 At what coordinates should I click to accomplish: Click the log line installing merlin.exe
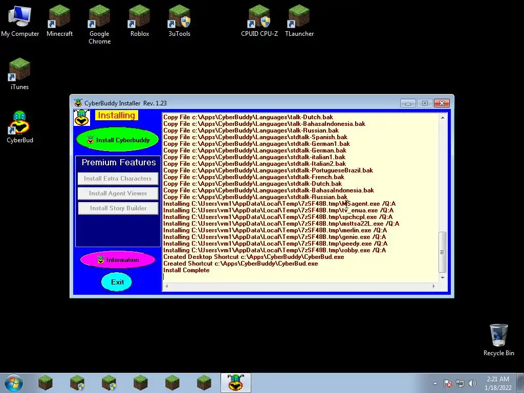275,230
